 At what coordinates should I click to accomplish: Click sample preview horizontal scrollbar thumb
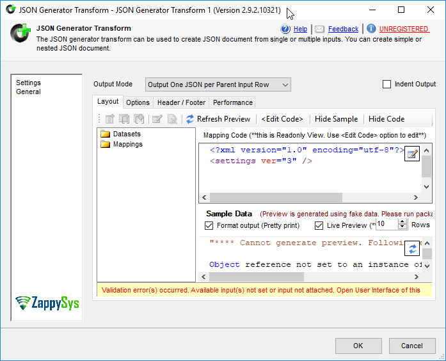[x=257, y=277]
